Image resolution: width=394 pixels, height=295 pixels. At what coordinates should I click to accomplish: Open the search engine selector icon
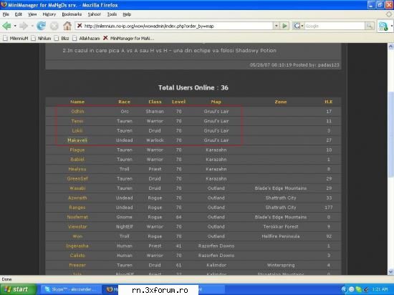(x=298, y=26)
